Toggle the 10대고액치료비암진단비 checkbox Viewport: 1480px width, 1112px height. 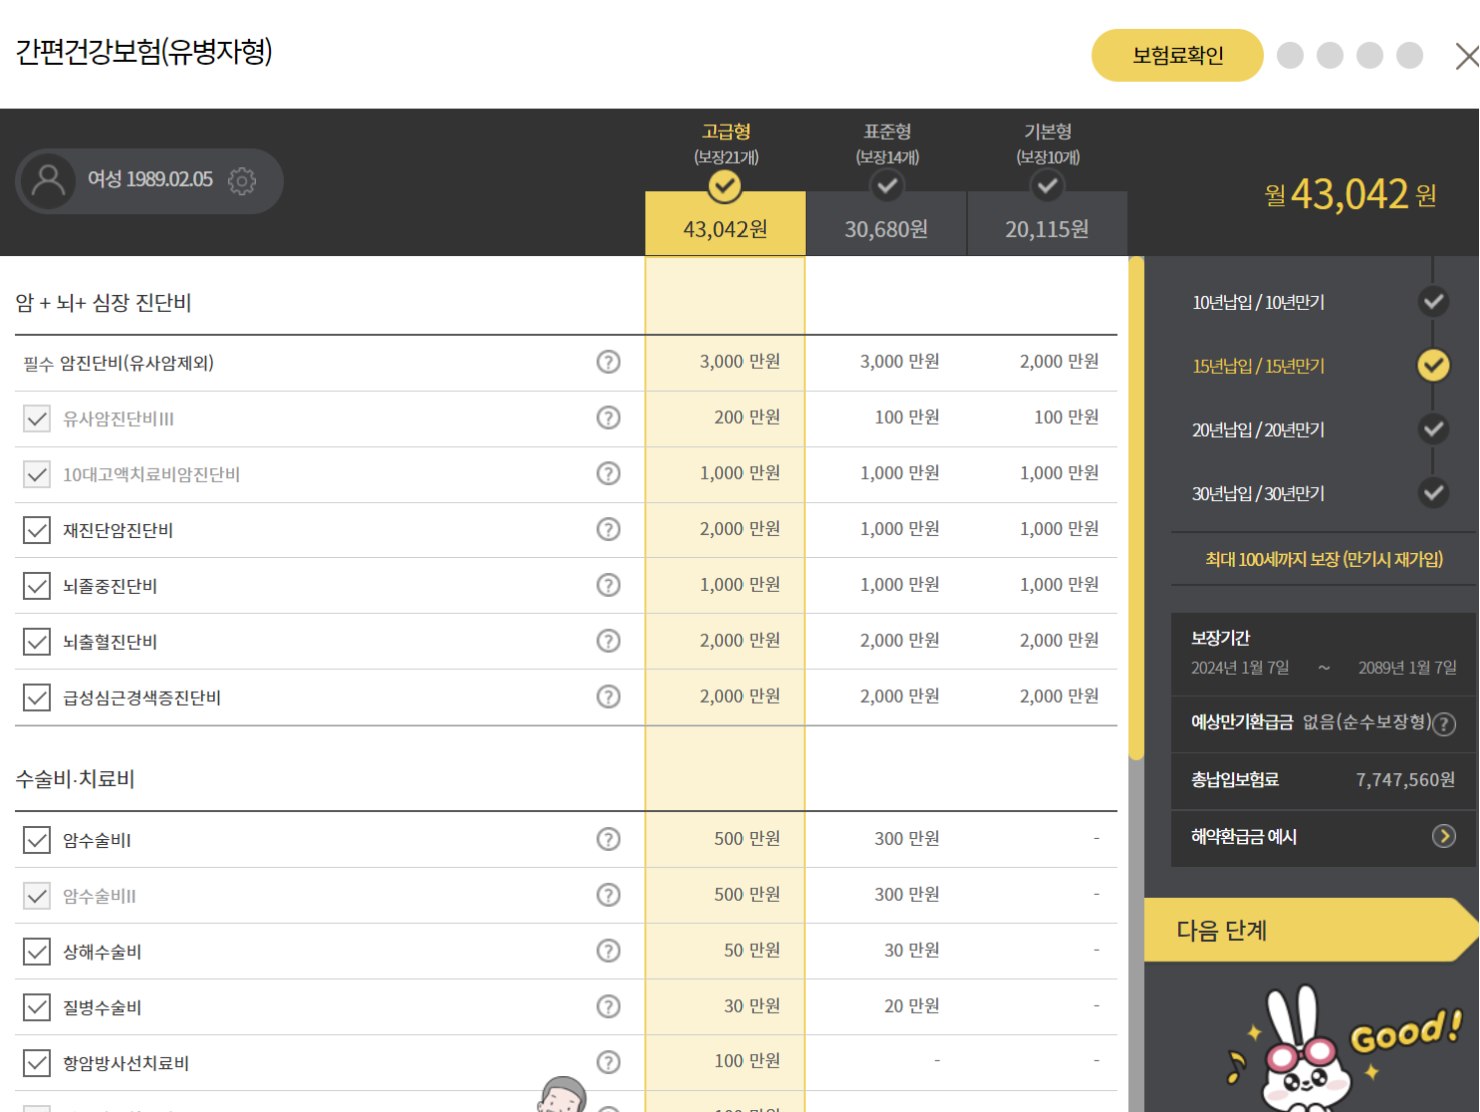click(37, 474)
